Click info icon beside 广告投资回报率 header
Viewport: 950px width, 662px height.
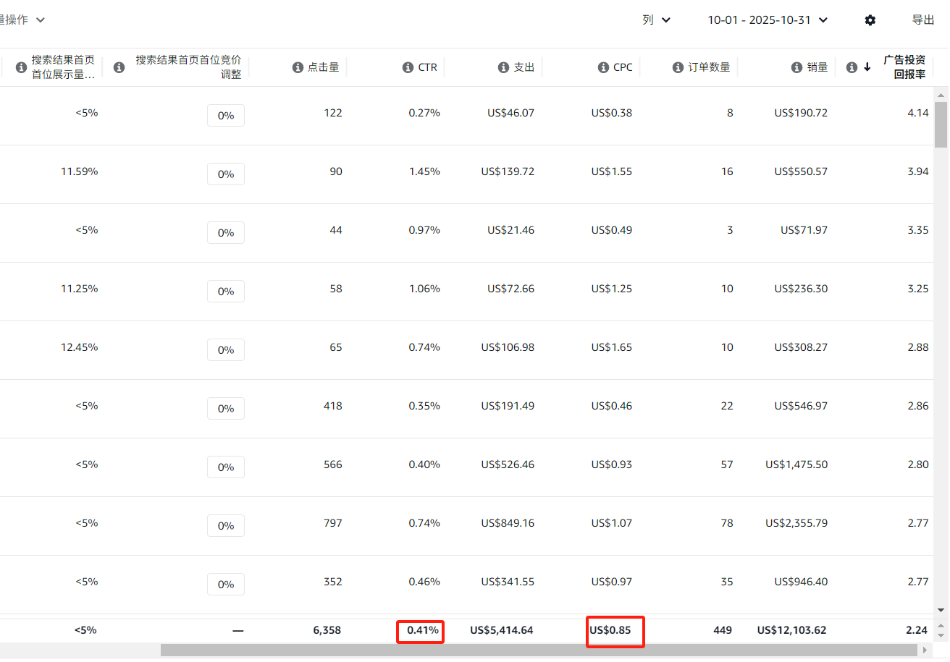pyautogui.click(x=852, y=67)
